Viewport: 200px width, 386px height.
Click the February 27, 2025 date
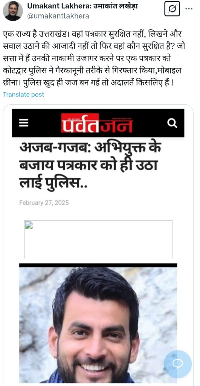point(44,203)
